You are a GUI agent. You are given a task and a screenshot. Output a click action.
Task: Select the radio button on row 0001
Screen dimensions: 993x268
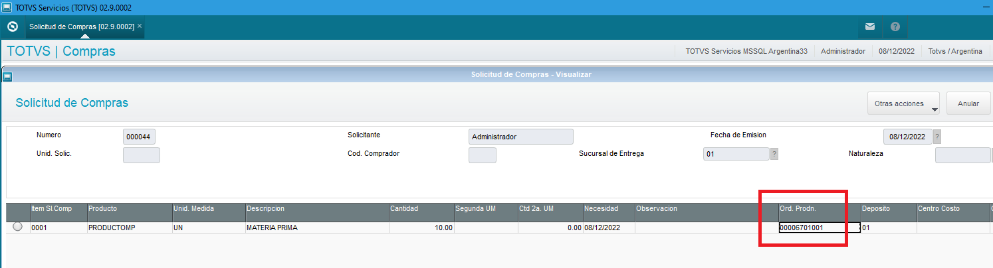point(17,226)
